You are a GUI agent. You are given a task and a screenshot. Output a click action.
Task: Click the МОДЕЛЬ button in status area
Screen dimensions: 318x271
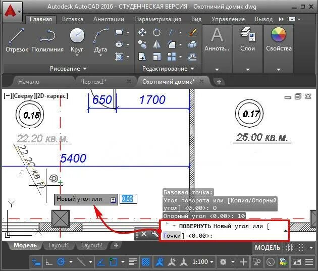(268, 247)
